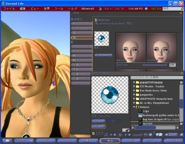Mute audio with the speaker icon
The width and height of the screenshot is (185, 144).
[x=146, y=134]
